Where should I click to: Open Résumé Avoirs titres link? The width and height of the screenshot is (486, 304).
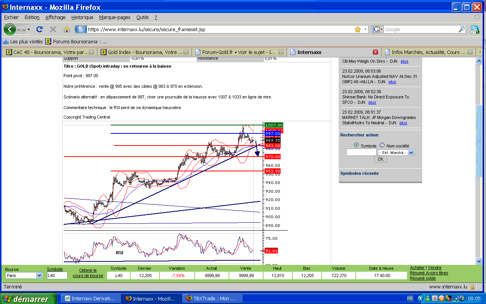point(429,273)
